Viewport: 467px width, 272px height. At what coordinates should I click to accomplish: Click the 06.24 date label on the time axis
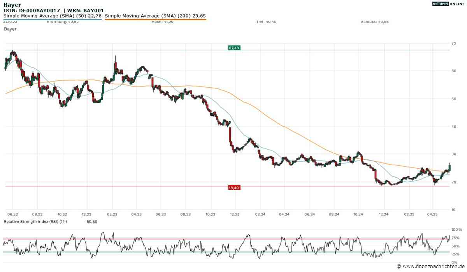click(309, 214)
